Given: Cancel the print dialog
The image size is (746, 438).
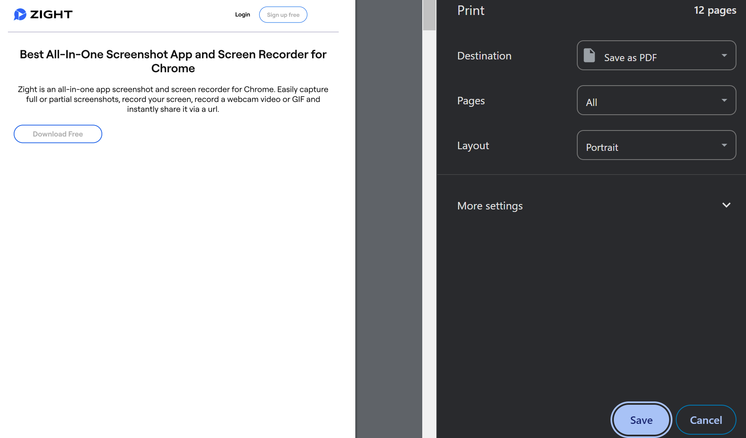Looking at the screenshot, I should click(706, 420).
